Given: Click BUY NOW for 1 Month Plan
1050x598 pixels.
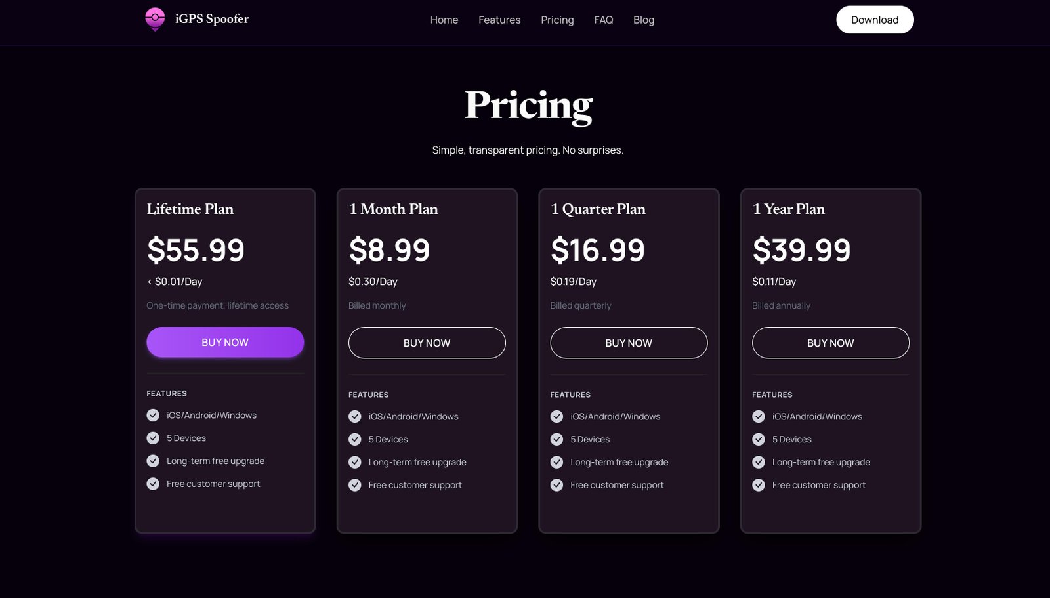Looking at the screenshot, I should tap(427, 343).
